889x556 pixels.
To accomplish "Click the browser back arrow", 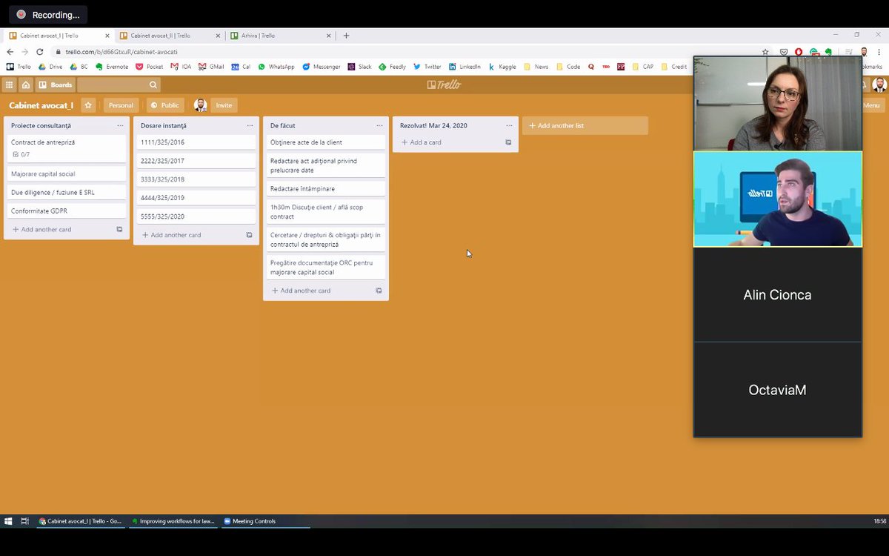I will click(10, 52).
